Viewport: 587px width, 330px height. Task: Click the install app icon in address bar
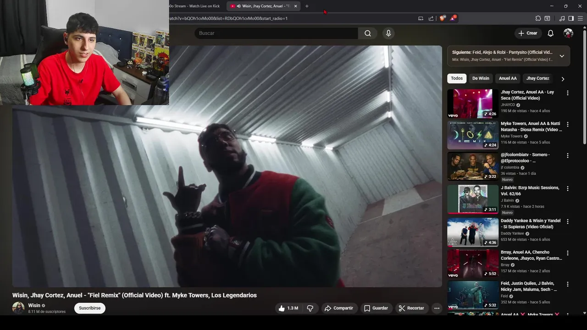pos(421,18)
